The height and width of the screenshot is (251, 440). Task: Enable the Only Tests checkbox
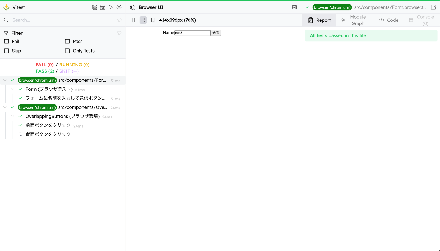coord(67,51)
